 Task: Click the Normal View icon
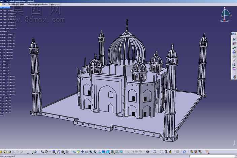pos(99,152)
